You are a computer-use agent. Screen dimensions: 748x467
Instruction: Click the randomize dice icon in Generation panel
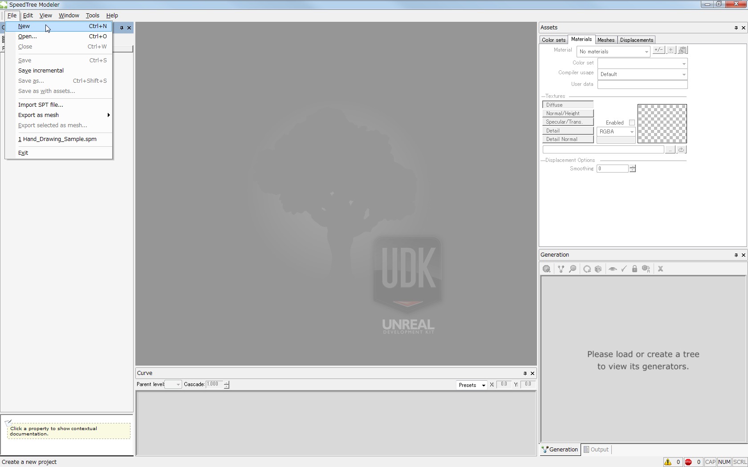click(598, 269)
